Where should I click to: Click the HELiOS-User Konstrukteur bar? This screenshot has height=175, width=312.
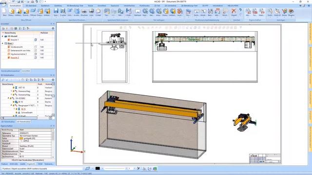(x=28, y=160)
